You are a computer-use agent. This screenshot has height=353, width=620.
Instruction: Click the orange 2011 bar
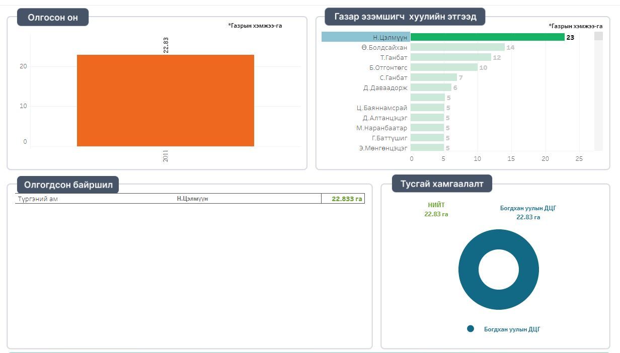click(165, 101)
